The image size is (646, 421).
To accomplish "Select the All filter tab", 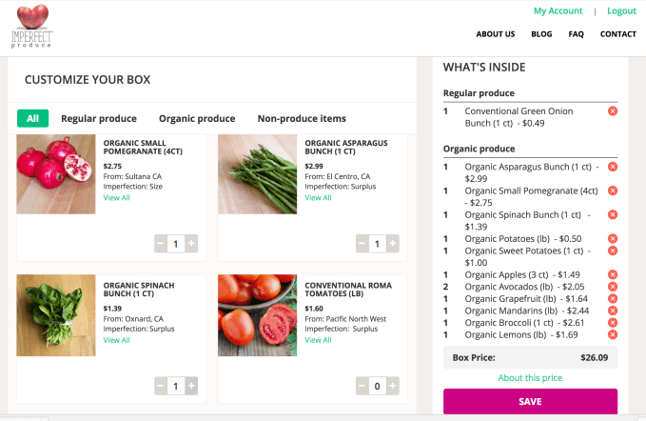I will tap(33, 118).
